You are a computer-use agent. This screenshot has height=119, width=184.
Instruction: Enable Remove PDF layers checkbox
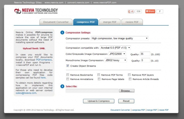pos(129,75)
